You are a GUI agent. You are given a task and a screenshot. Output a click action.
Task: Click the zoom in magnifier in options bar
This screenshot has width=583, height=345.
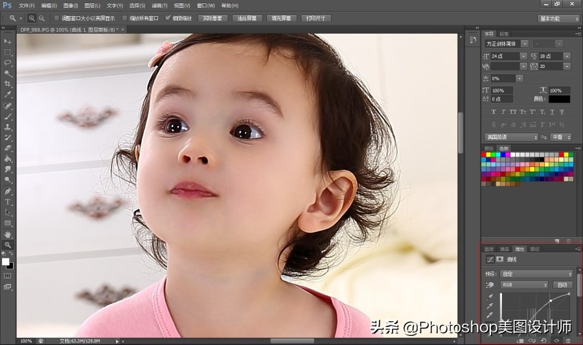point(32,18)
